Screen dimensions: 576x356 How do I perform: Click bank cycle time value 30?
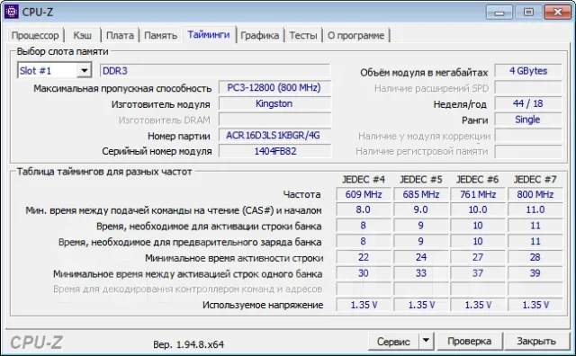(x=364, y=273)
